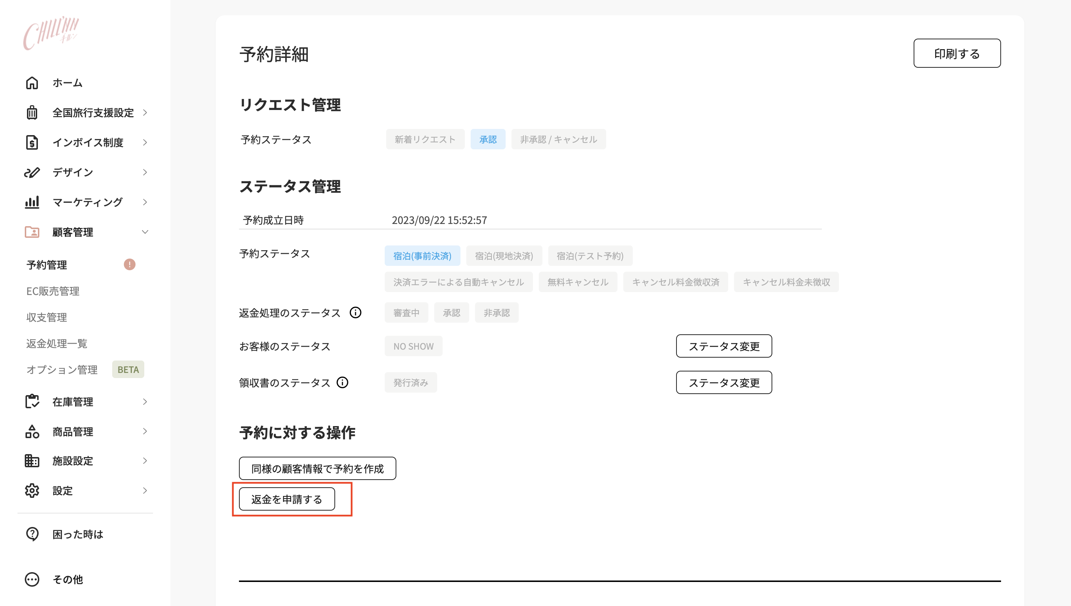Viewport: 1071px width, 606px height.
Task: Click the 返金を申請する button
Action: point(286,498)
